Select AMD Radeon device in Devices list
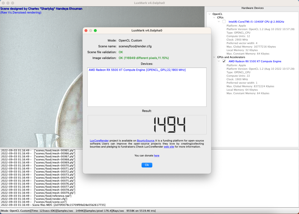This screenshot has height=214, width=299. coord(137,70)
